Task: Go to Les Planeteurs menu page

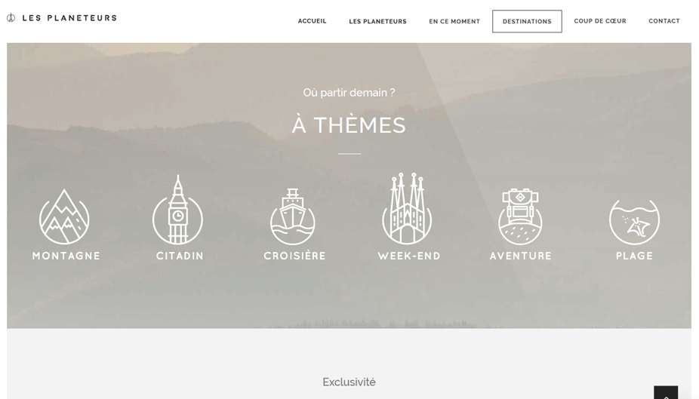Action: point(377,21)
